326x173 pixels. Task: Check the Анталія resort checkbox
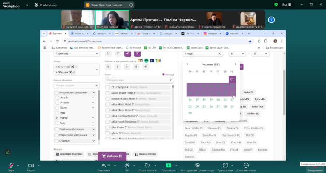pos(57,103)
